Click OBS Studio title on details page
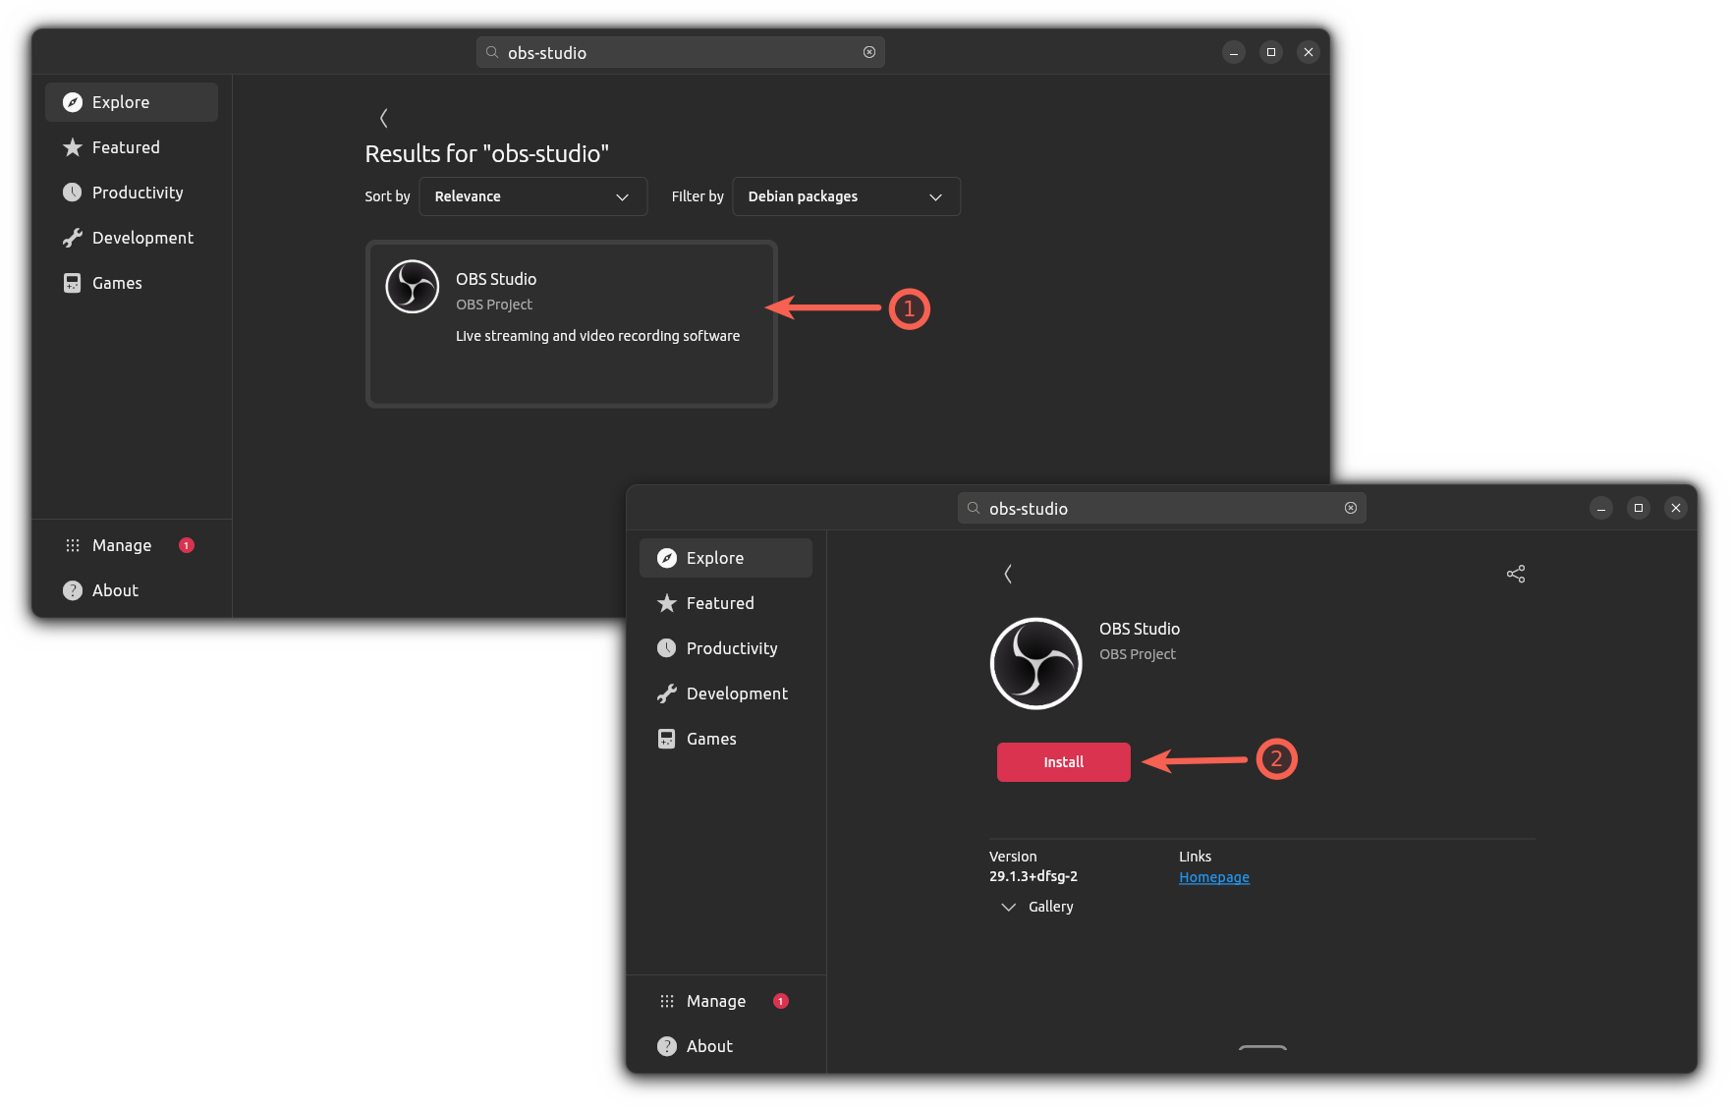The width and height of the screenshot is (1731, 1110). [1140, 629]
